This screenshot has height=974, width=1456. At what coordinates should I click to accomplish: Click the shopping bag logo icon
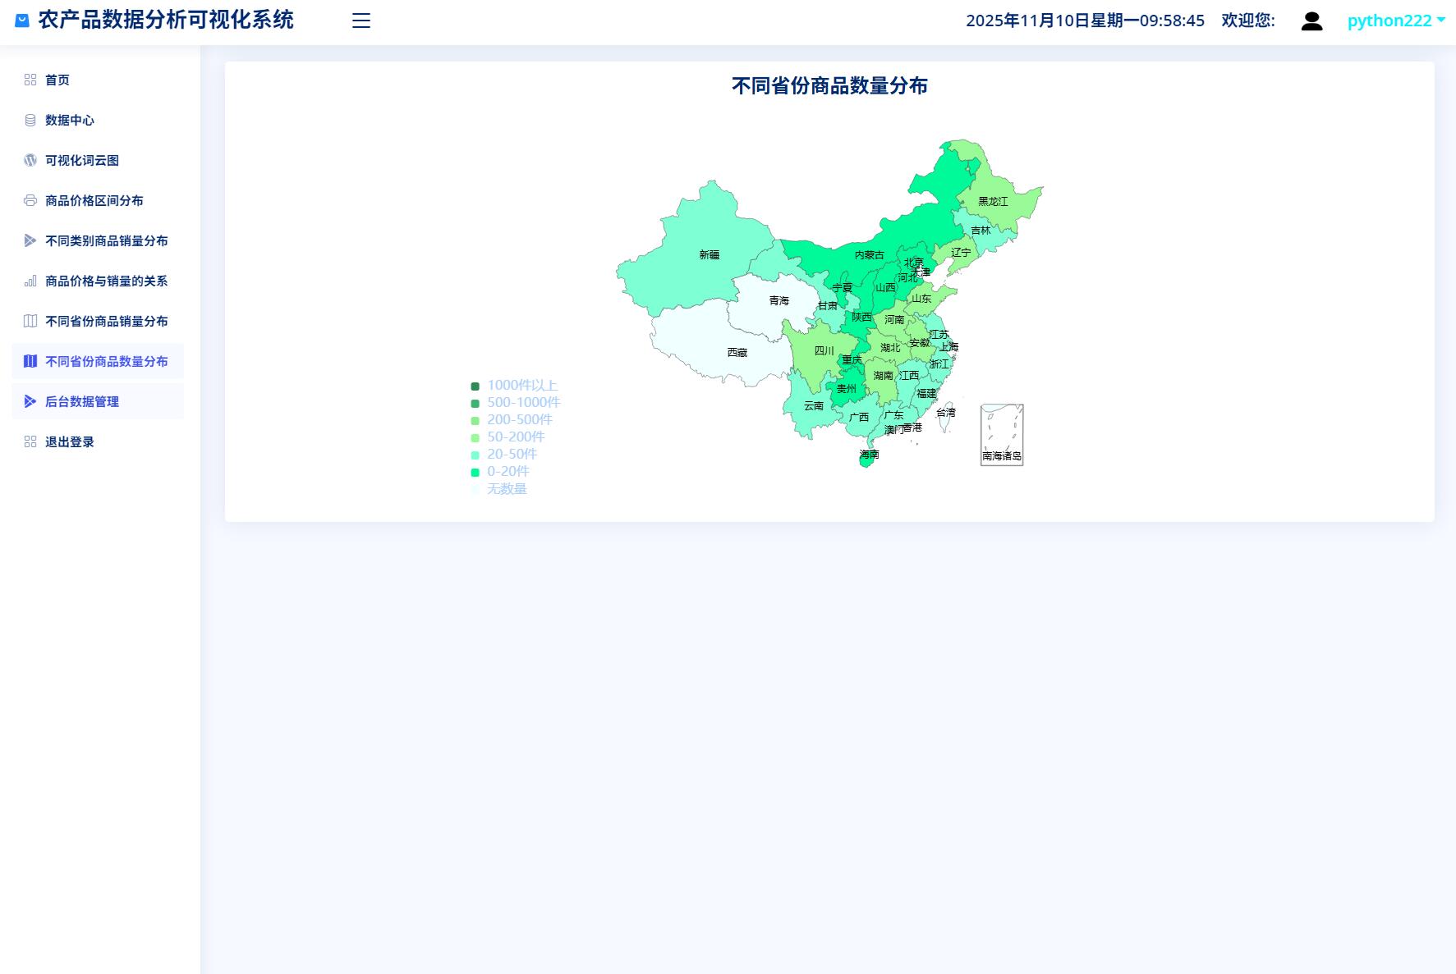pyautogui.click(x=22, y=21)
